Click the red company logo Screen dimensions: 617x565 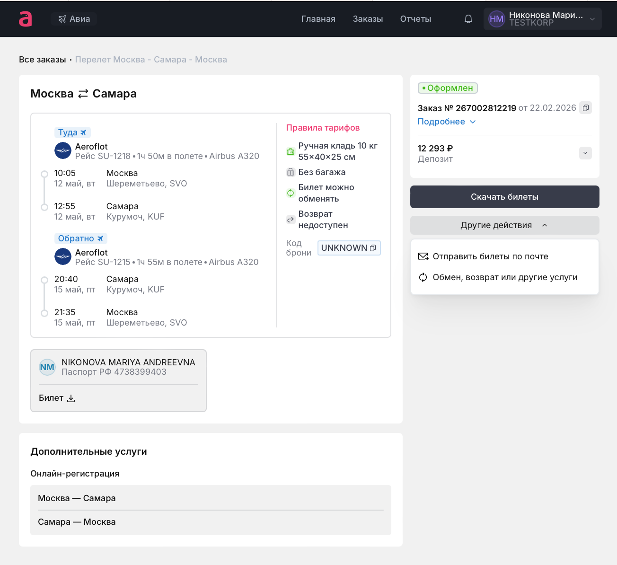point(26,19)
